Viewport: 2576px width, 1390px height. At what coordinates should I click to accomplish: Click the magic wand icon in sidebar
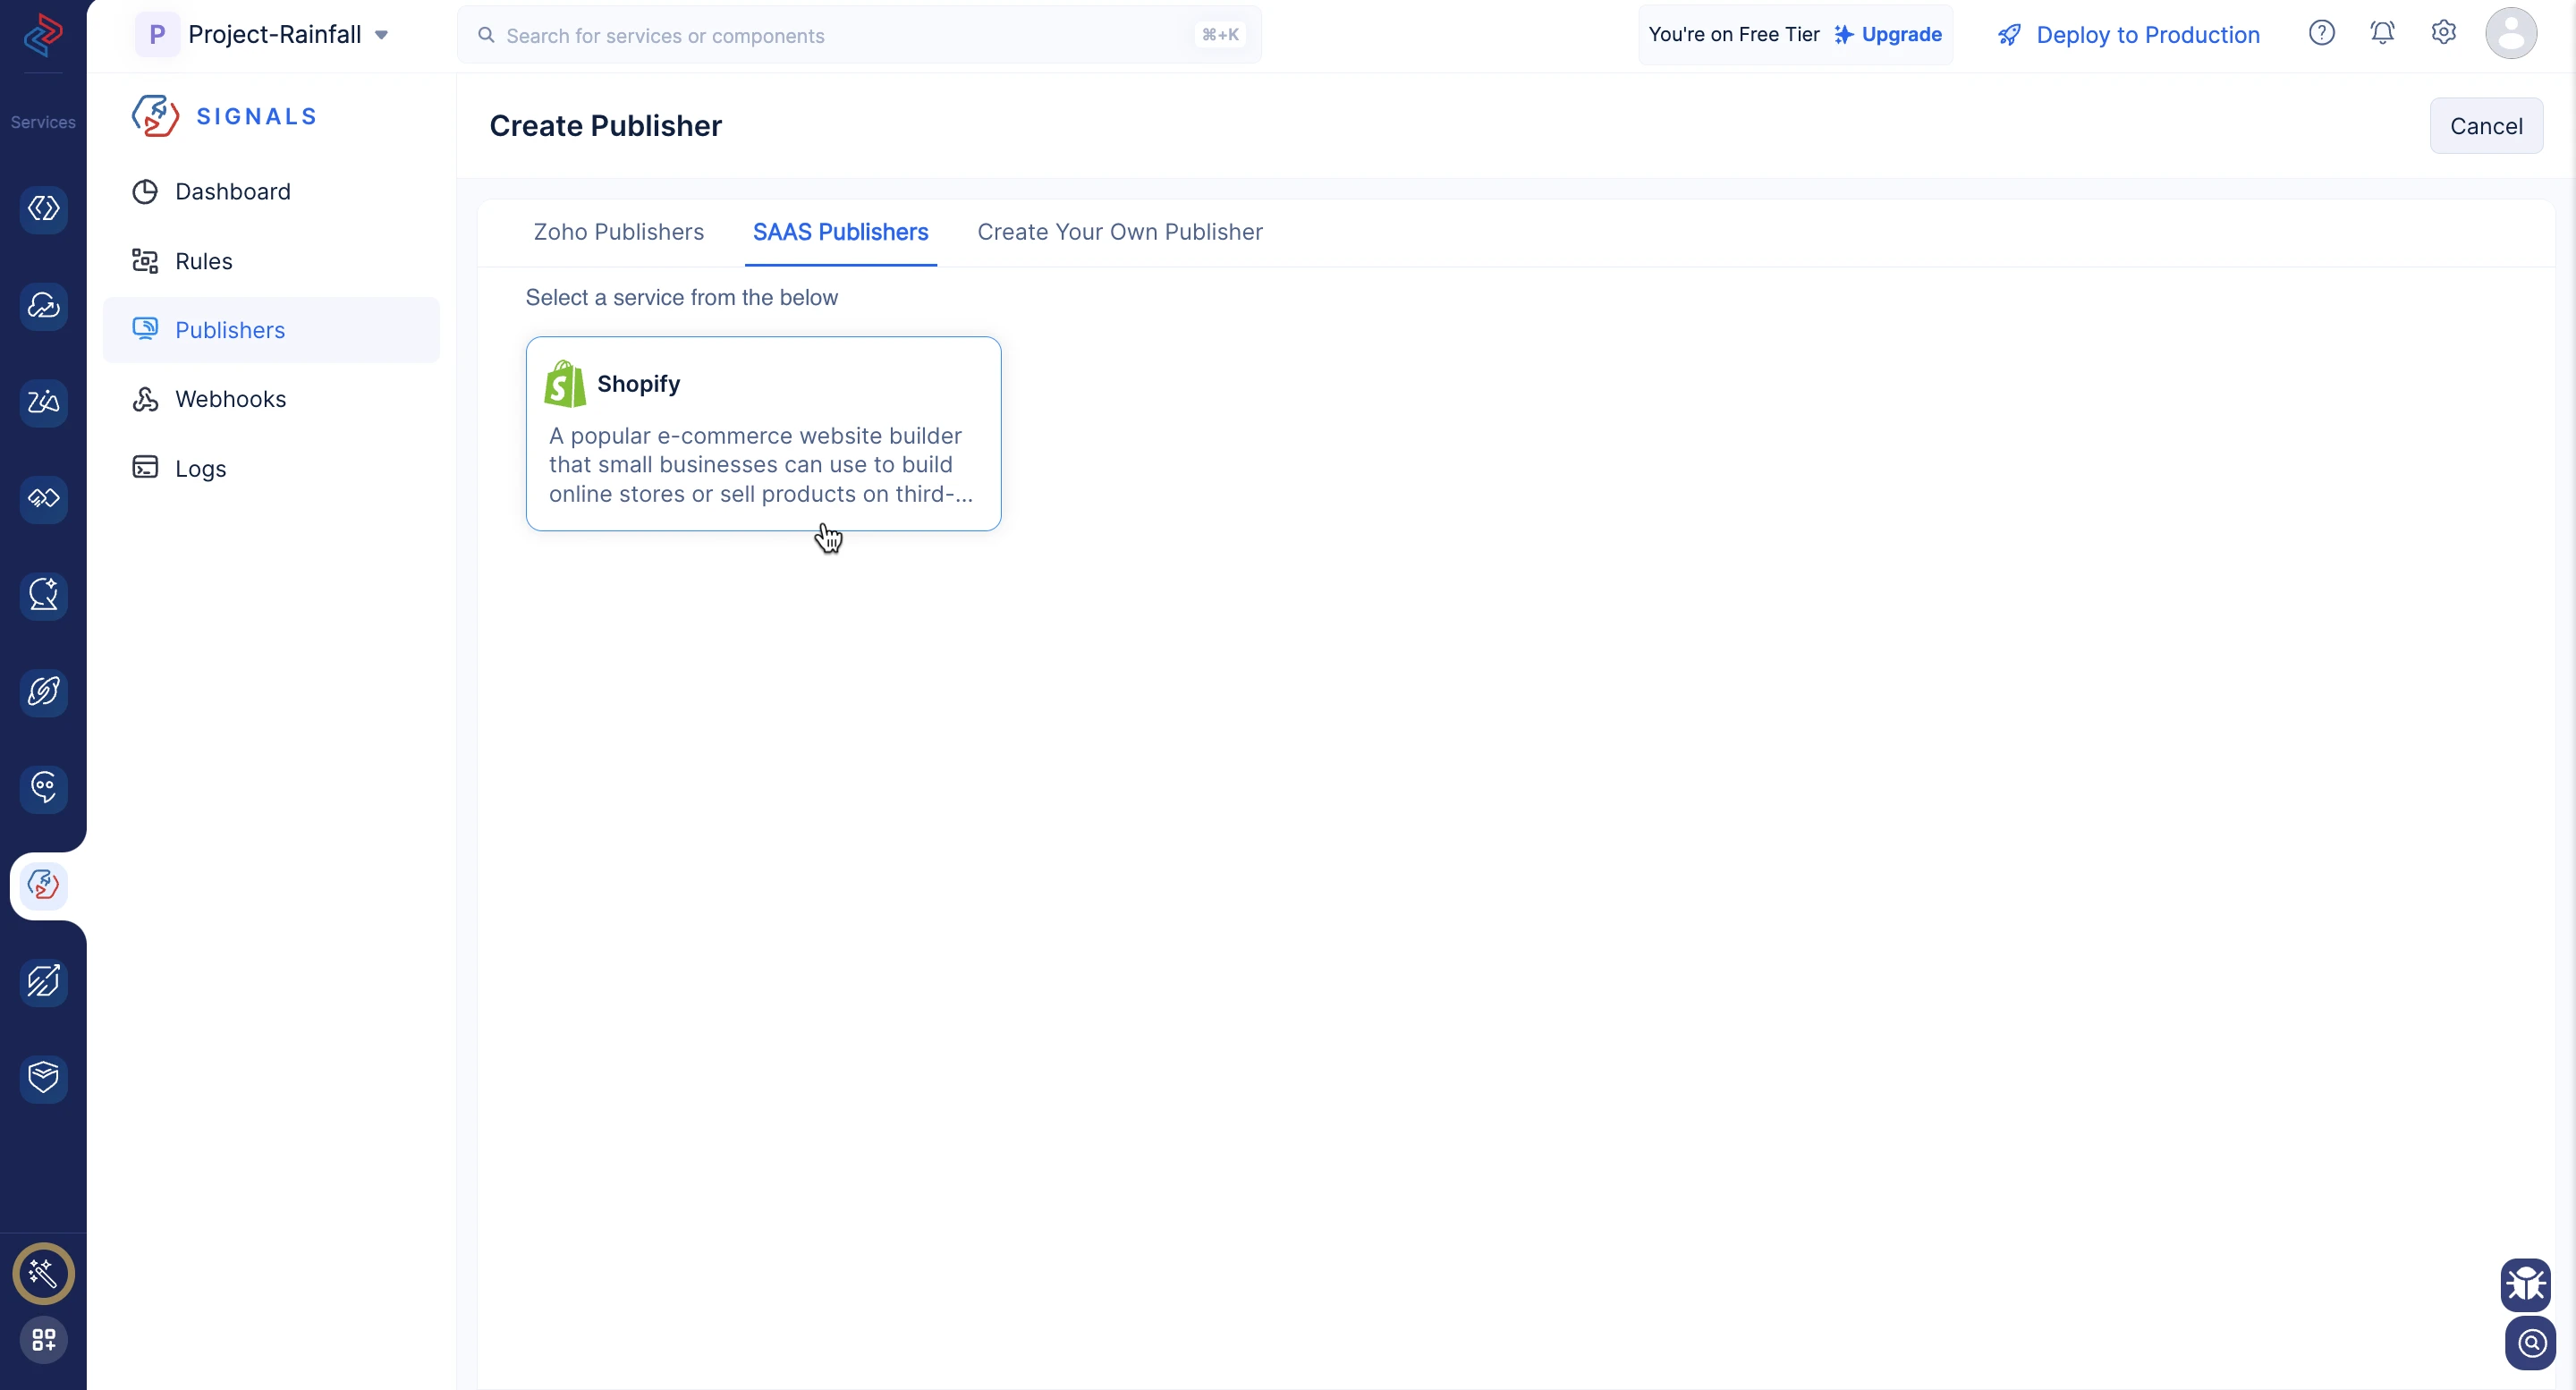pos(43,1273)
